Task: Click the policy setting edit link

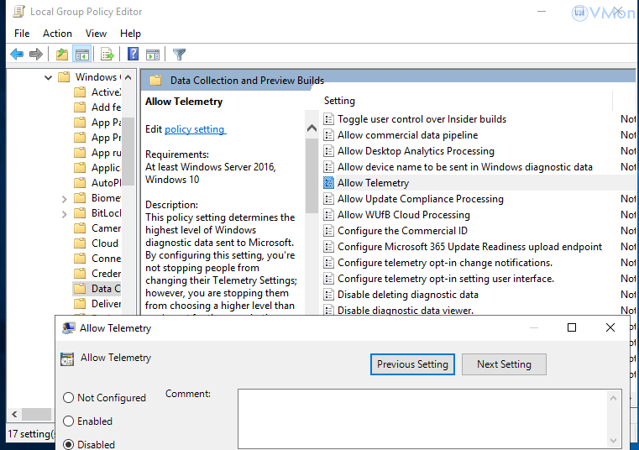Action: pos(195,129)
